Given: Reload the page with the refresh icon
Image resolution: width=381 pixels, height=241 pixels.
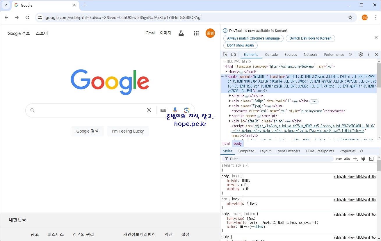Looking at the screenshot, I should click(27, 17).
